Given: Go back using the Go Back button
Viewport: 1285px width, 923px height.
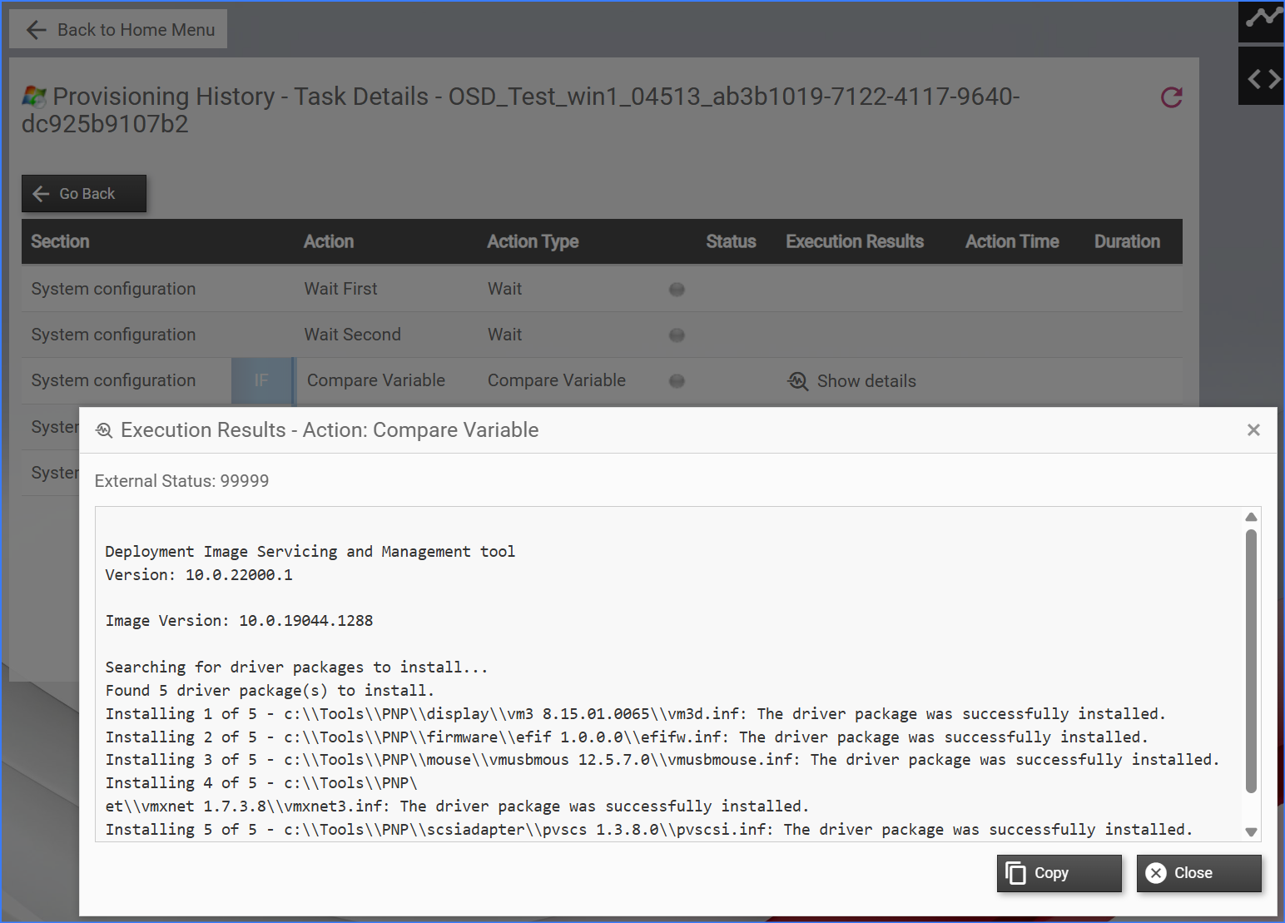Looking at the screenshot, I should (x=84, y=194).
